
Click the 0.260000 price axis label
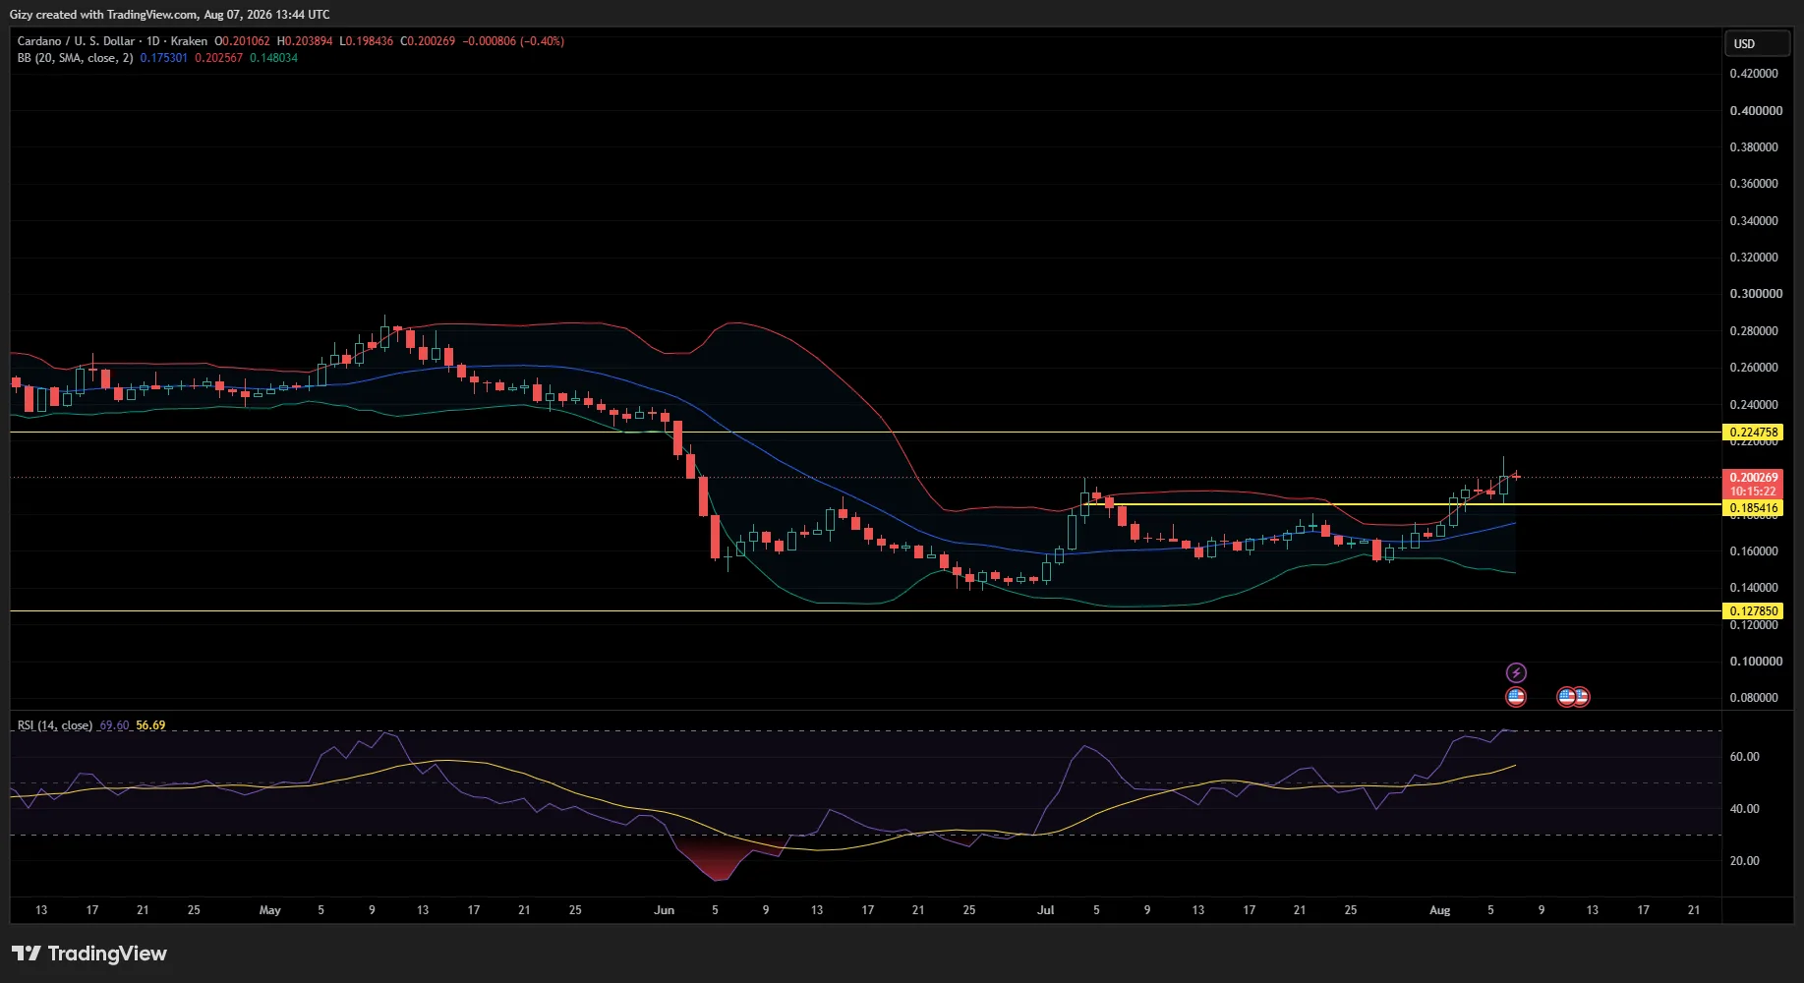click(1754, 368)
